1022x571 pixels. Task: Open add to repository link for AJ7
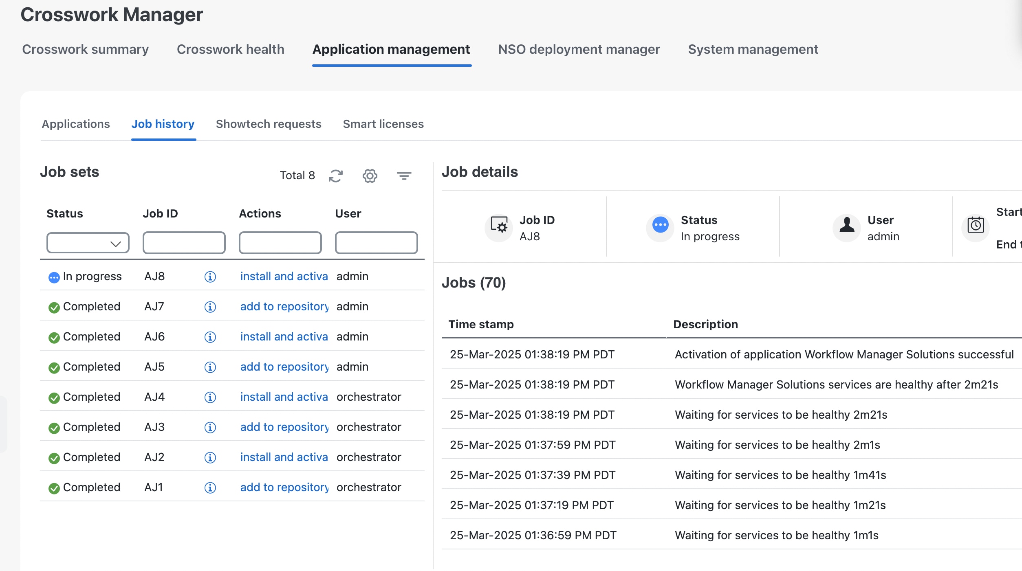click(284, 307)
